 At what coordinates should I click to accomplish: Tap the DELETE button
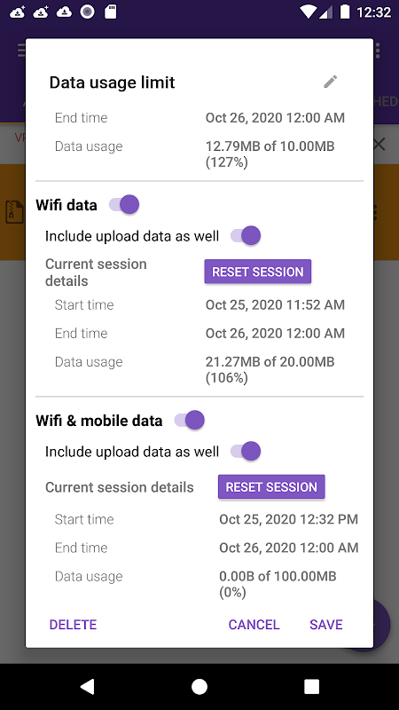click(73, 625)
